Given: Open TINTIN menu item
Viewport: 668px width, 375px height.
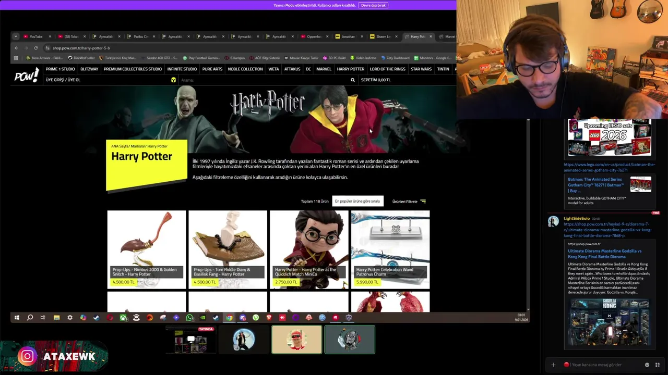Looking at the screenshot, I should click(443, 69).
